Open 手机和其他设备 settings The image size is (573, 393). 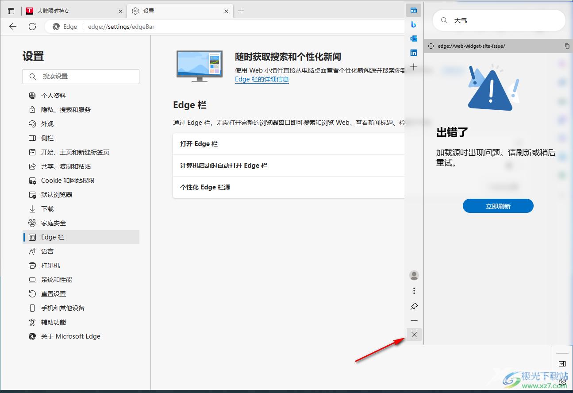[81, 308]
